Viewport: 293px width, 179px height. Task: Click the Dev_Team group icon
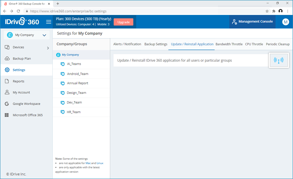(63, 102)
